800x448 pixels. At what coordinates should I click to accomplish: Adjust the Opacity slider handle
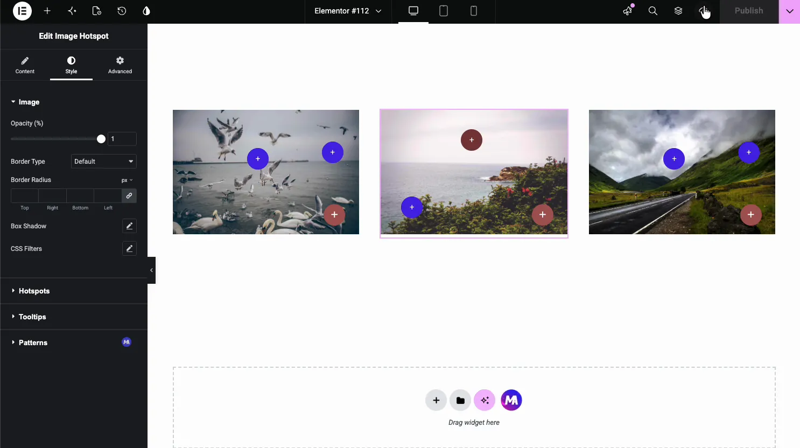[x=101, y=139]
